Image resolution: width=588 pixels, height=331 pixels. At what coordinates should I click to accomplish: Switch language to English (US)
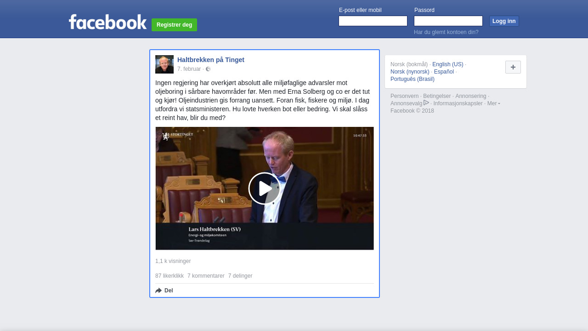point(447,64)
